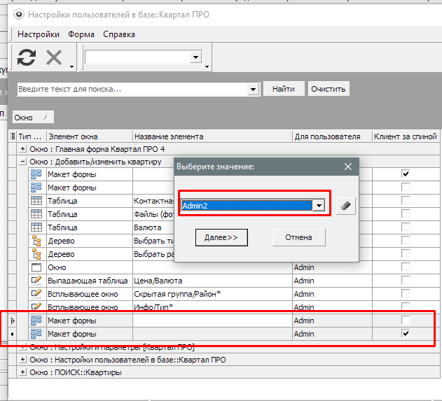Click form layout icon in last Макет формы row
Viewport: 442px width, 401px height.
coord(37,334)
